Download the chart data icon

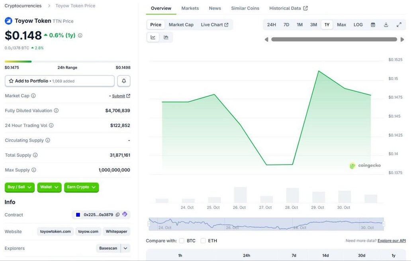point(386,25)
